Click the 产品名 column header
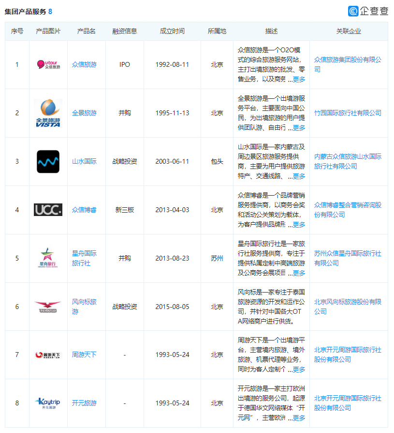Screen dimensions: 394x433 (87, 31)
